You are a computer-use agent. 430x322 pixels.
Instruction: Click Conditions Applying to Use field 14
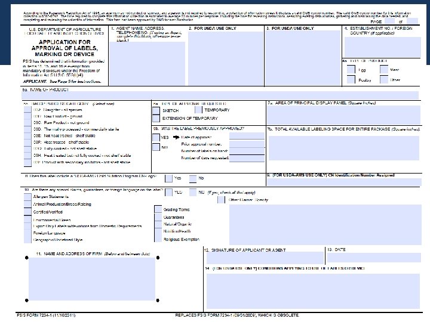(313, 291)
